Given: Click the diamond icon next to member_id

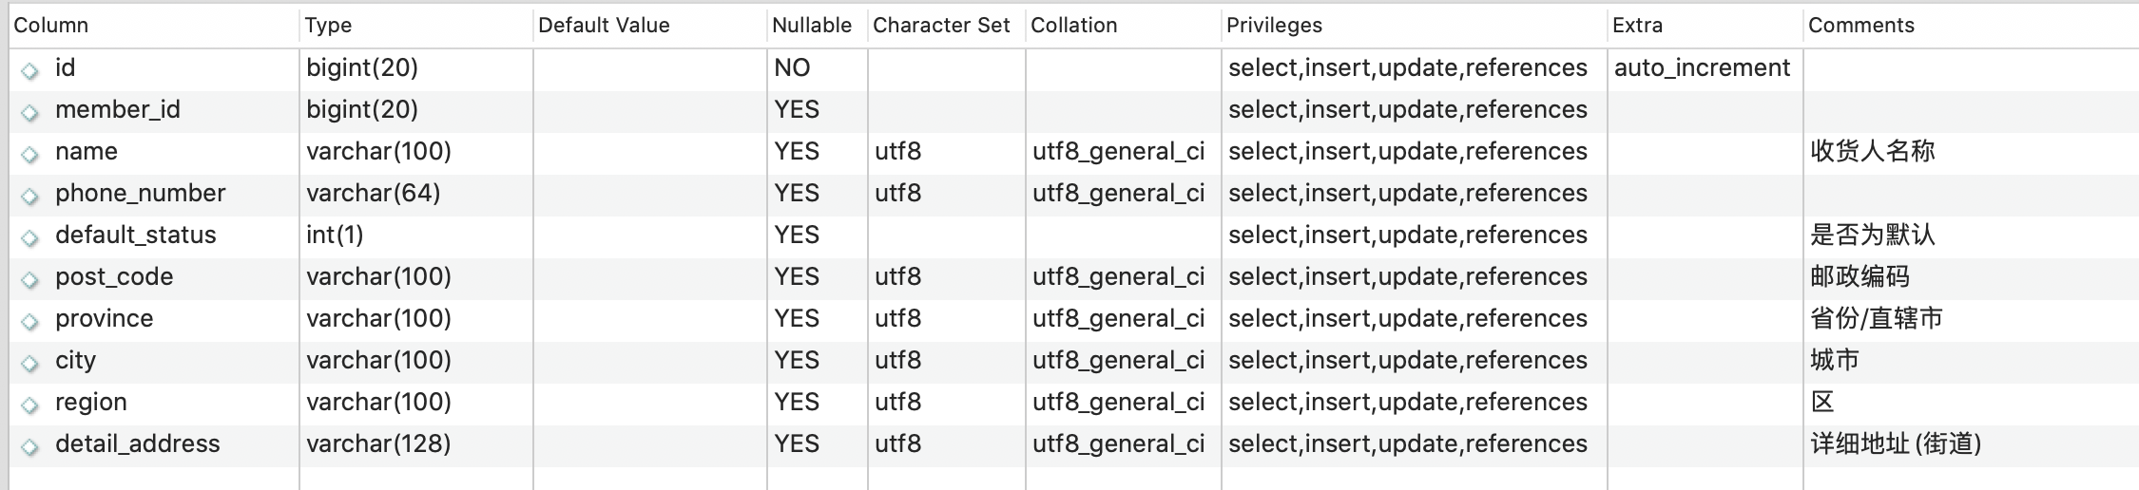Looking at the screenshot, I should click(30, 112).
